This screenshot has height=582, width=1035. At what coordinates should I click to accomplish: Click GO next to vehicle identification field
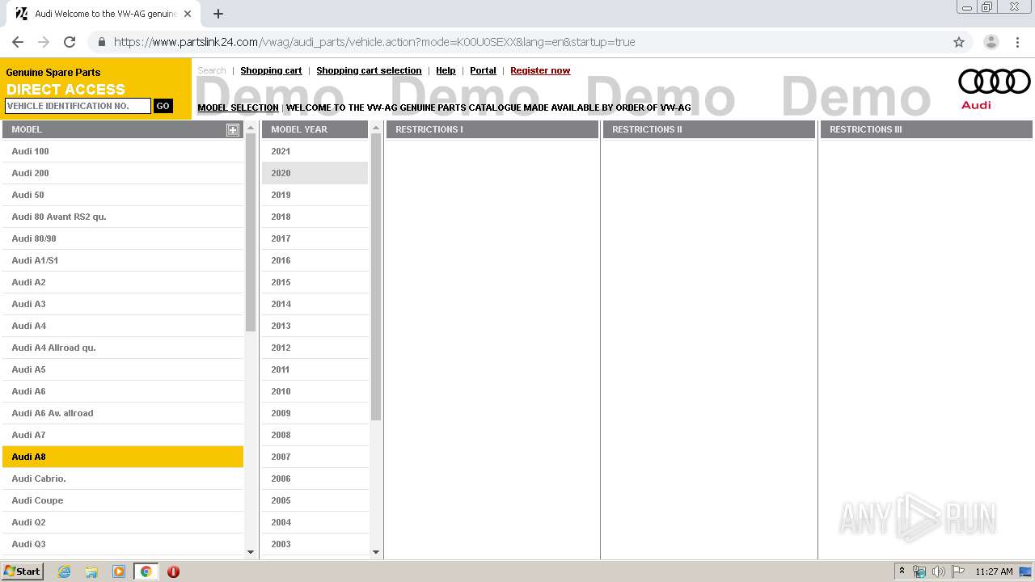[163, 106]
